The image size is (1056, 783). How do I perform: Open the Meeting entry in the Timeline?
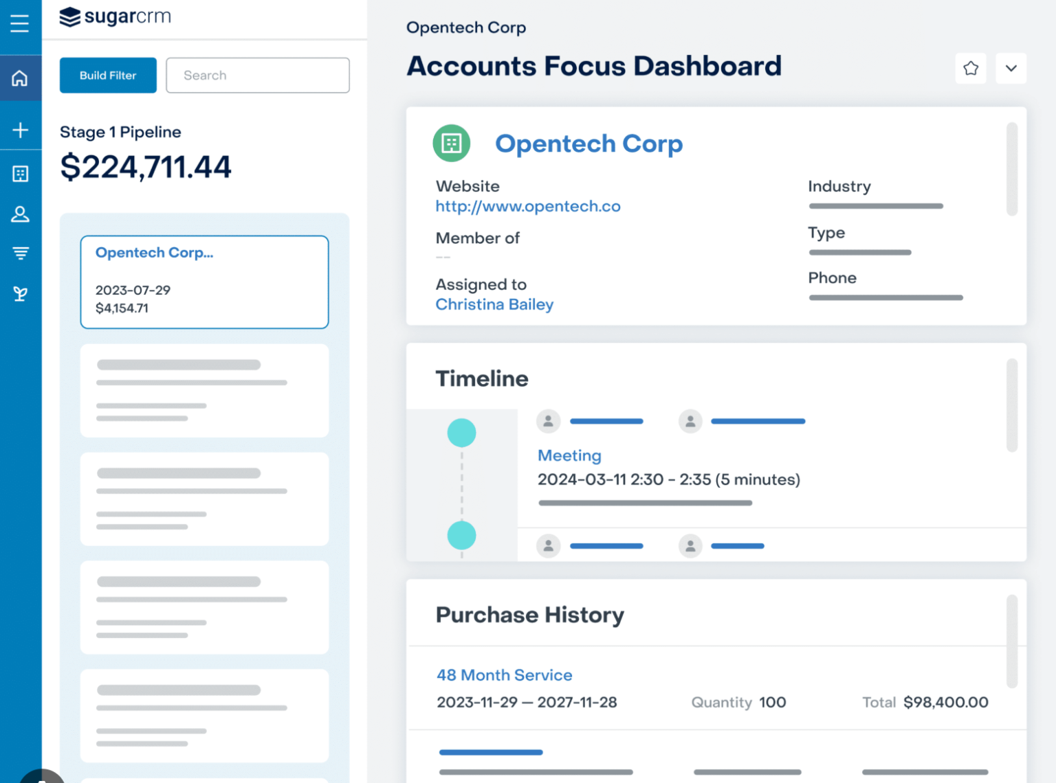[x=569, y=455]
